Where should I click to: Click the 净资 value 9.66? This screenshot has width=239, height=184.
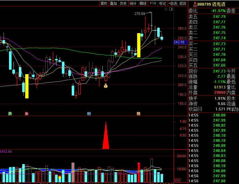(222, 104)
